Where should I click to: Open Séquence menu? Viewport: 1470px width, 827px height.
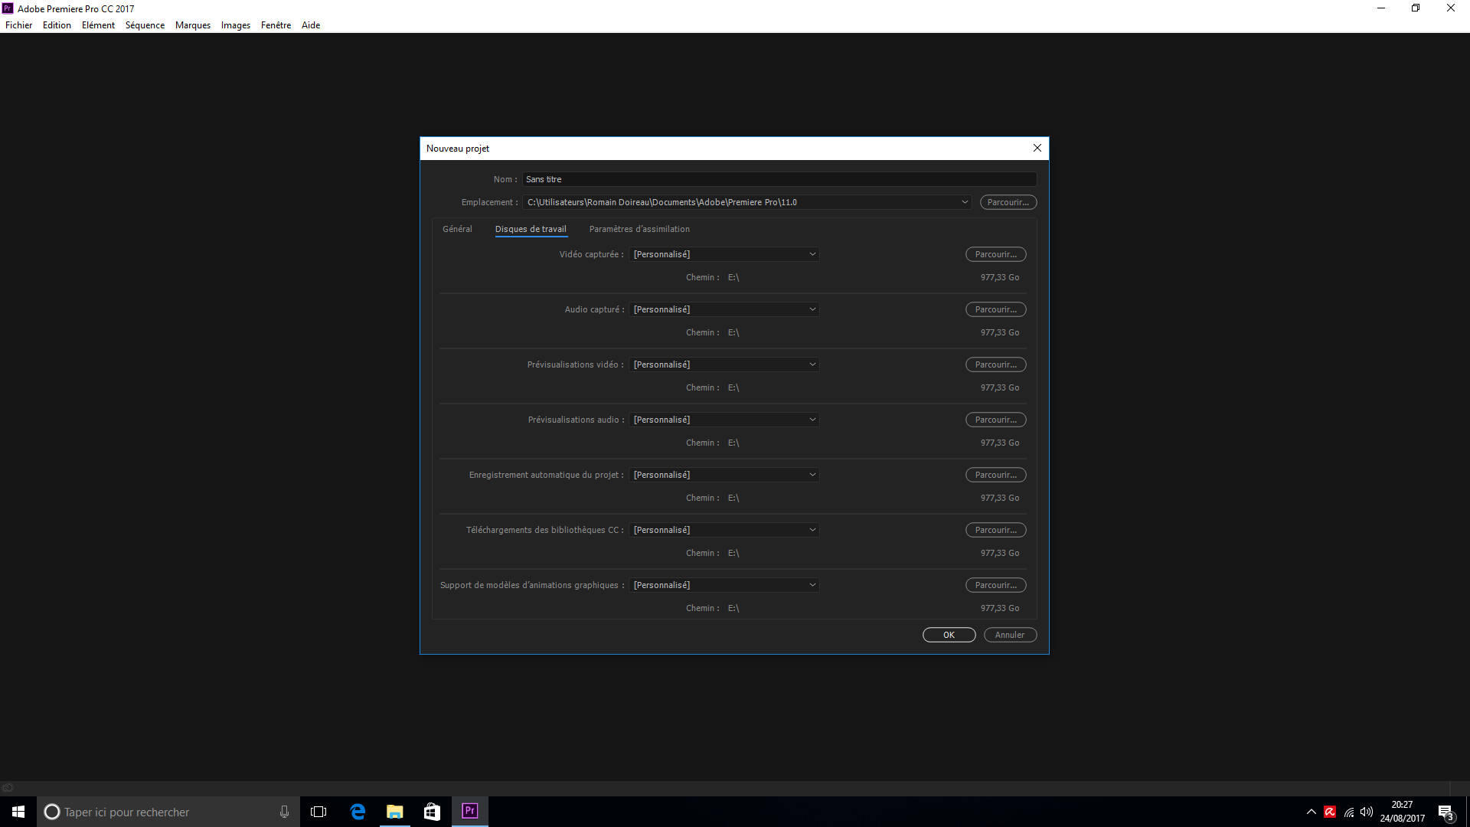click(145, 25)
